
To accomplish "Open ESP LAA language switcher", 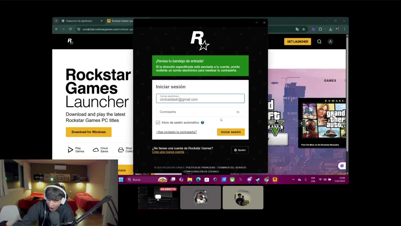I will [x=313, y=180].
